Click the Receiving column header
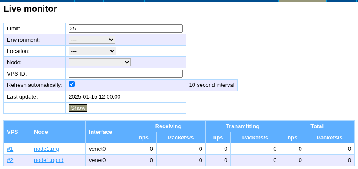The width and height of the screenshot is (358, 169). tap(168, 126)
